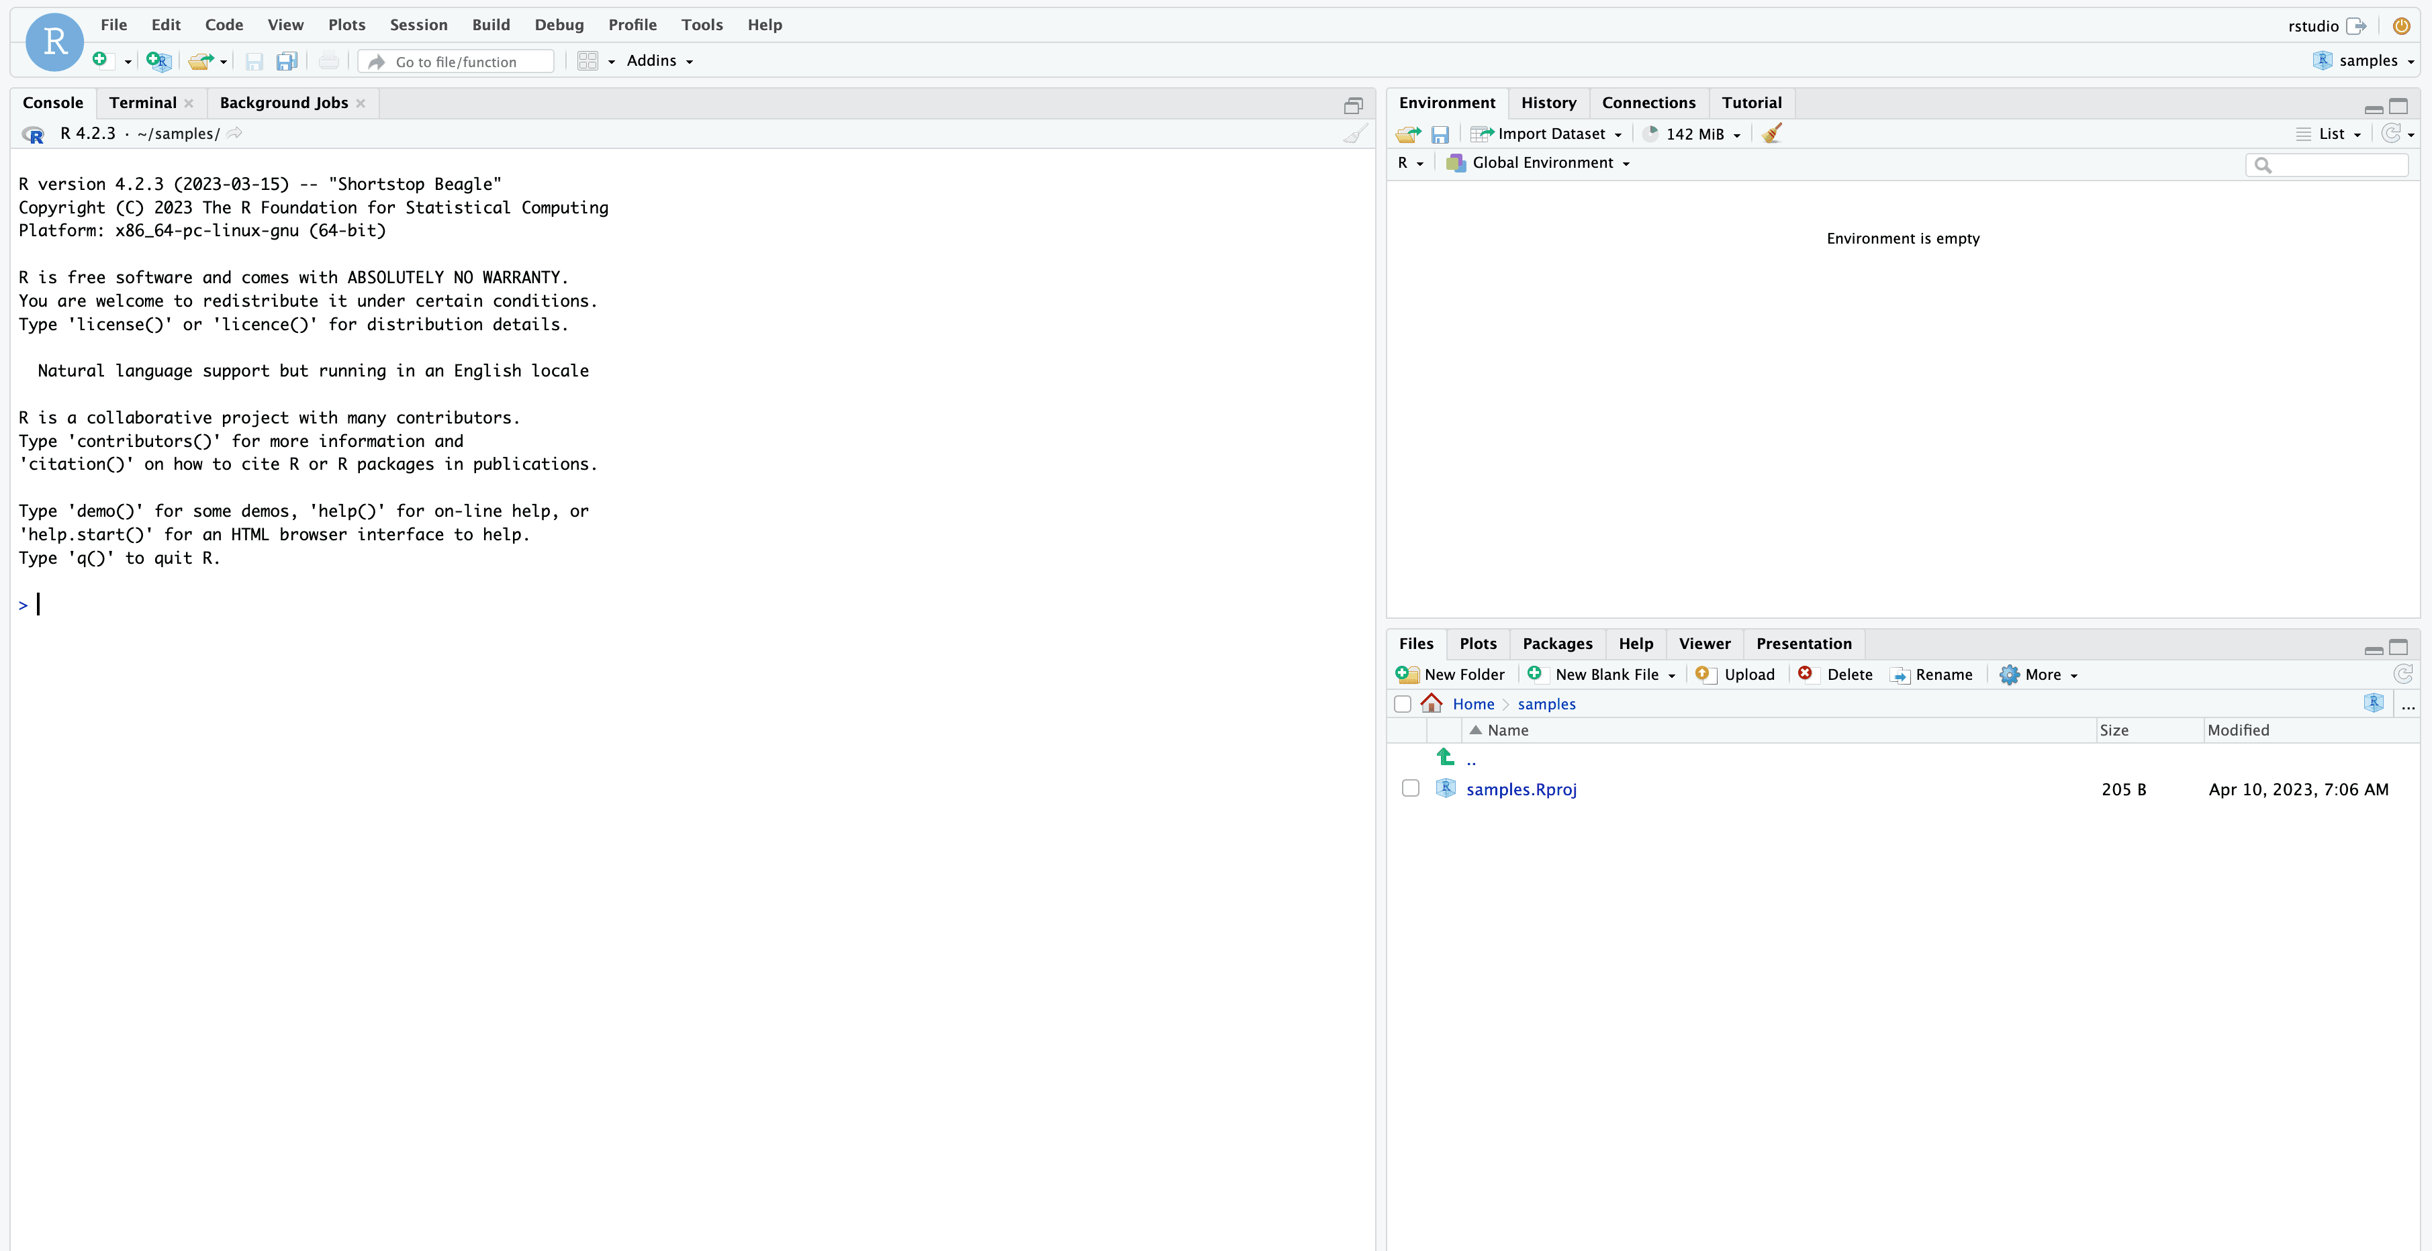Click the New File plus icon

[100, 60]
